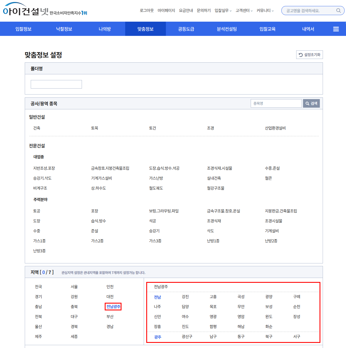The image size is (346, 348).
Task: Click the 로그아웃 link
Action: coord(147,11)
